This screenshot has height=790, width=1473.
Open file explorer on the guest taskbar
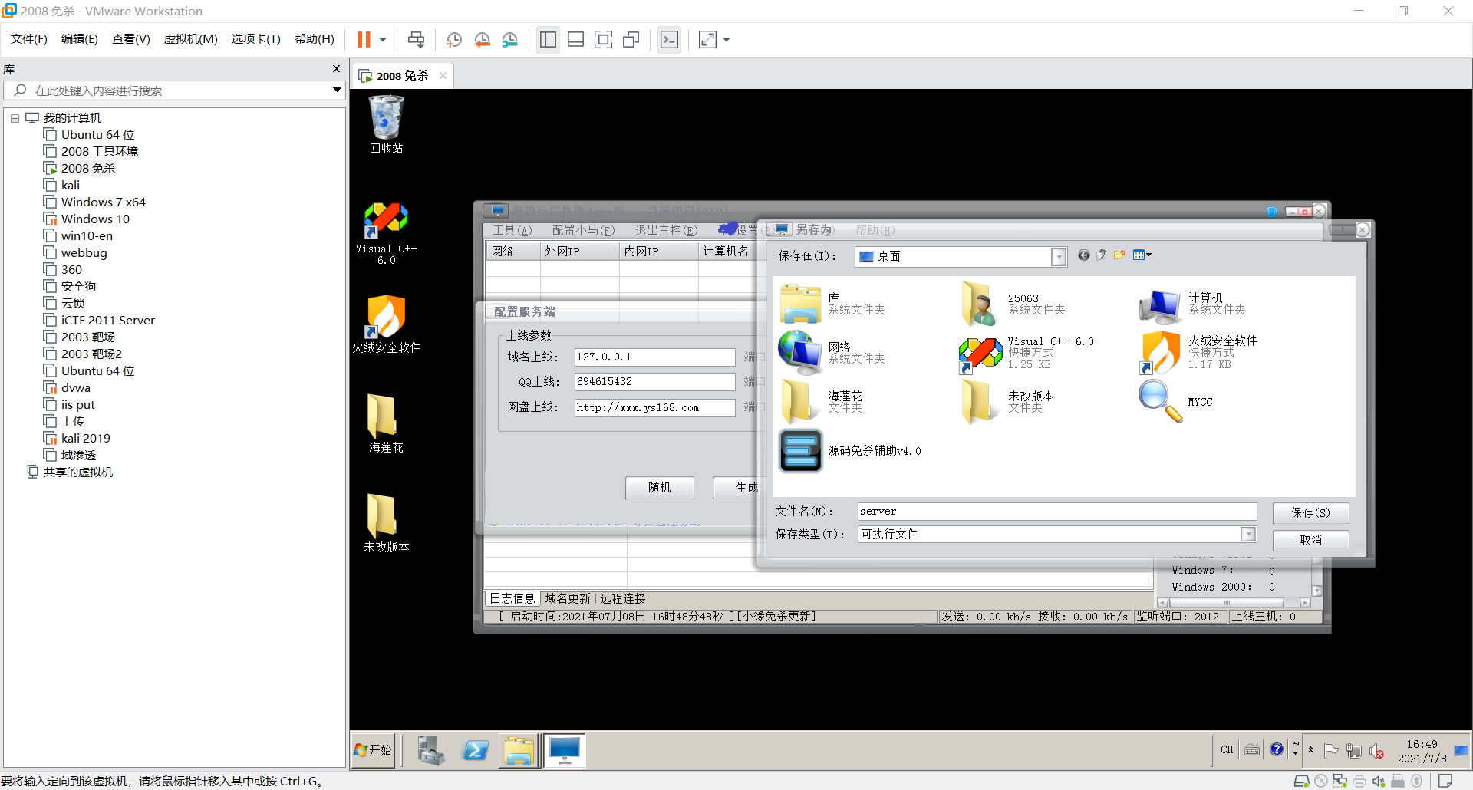[x=519, y=750]
